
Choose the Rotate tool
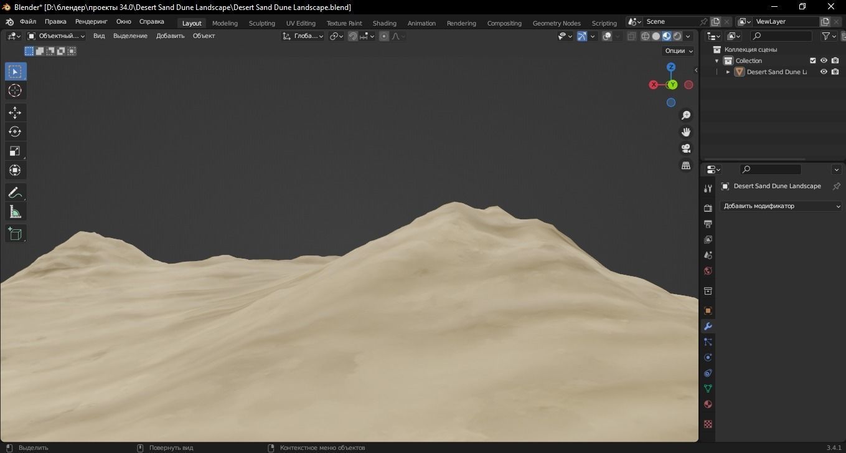[x=16, y=131]
